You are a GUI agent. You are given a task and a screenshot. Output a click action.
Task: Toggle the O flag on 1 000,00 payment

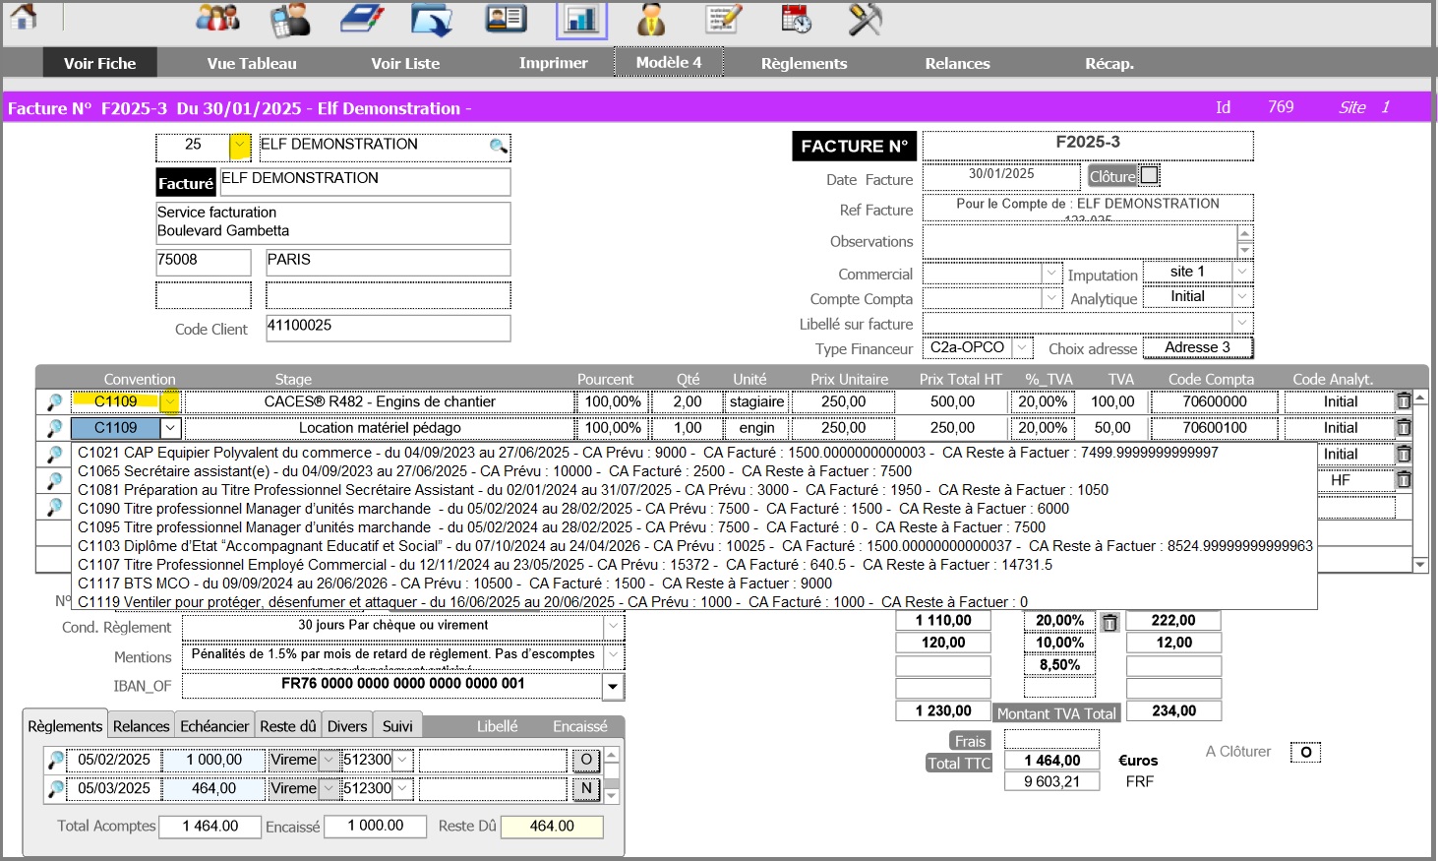(586, 760)
